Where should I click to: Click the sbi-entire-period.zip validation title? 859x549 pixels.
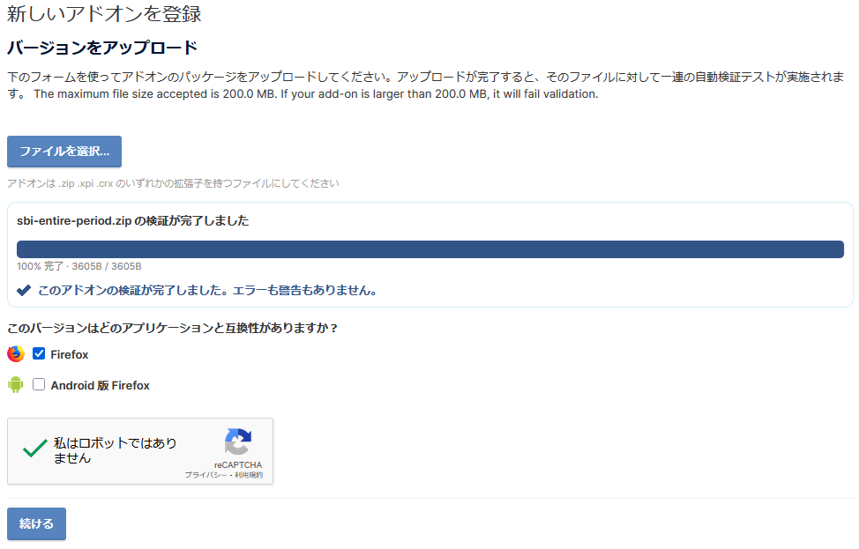132,221
